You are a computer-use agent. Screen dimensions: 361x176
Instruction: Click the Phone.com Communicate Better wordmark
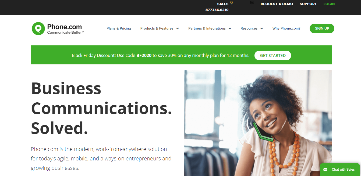tap(65, 29)
